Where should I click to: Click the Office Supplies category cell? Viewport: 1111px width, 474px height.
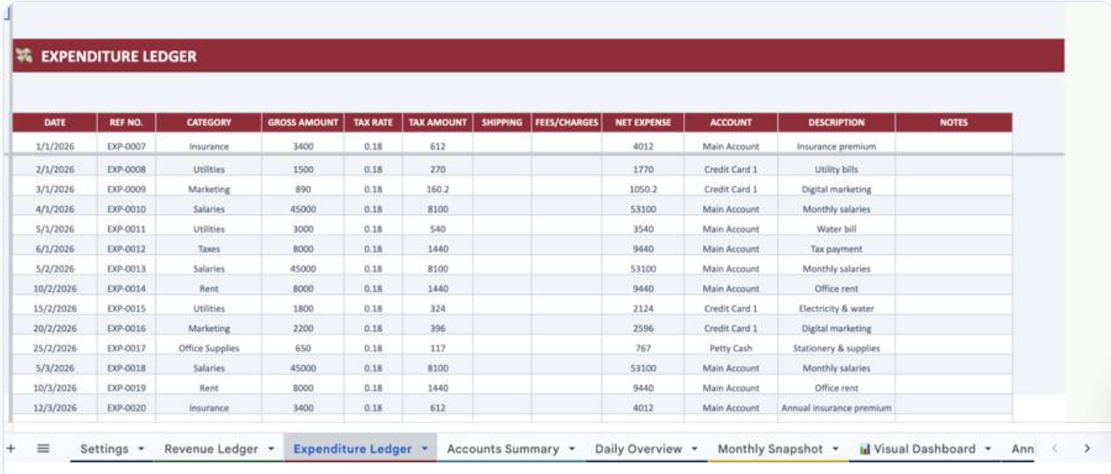coord(209,348)
